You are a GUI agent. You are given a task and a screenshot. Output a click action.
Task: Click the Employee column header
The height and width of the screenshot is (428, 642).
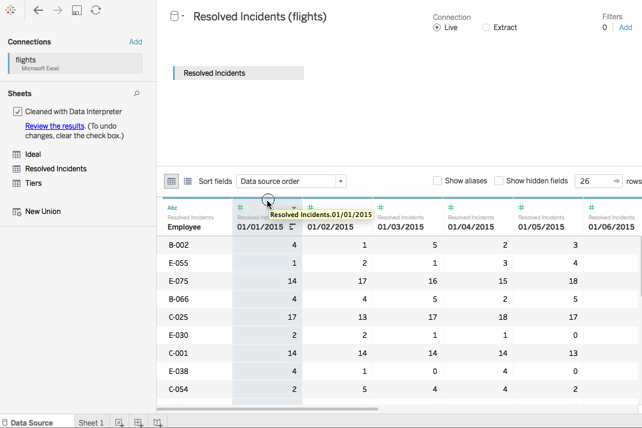tap(198, 217)
